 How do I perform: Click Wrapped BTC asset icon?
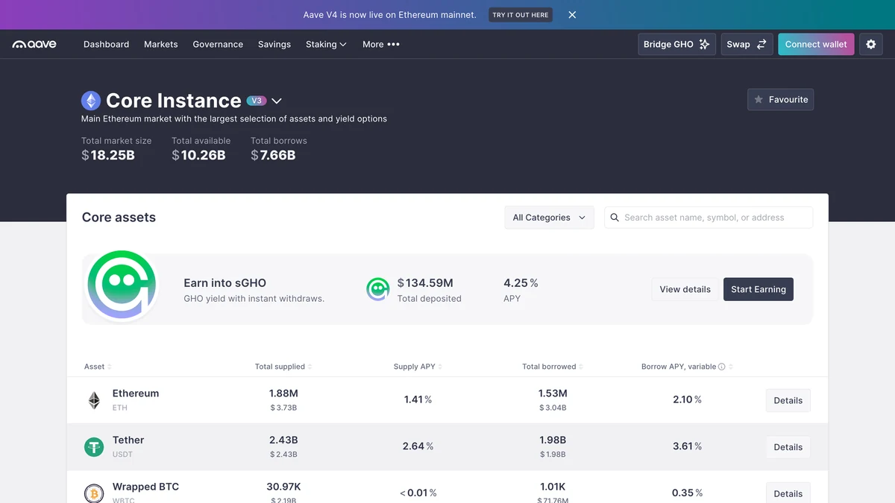click(94, 493)
